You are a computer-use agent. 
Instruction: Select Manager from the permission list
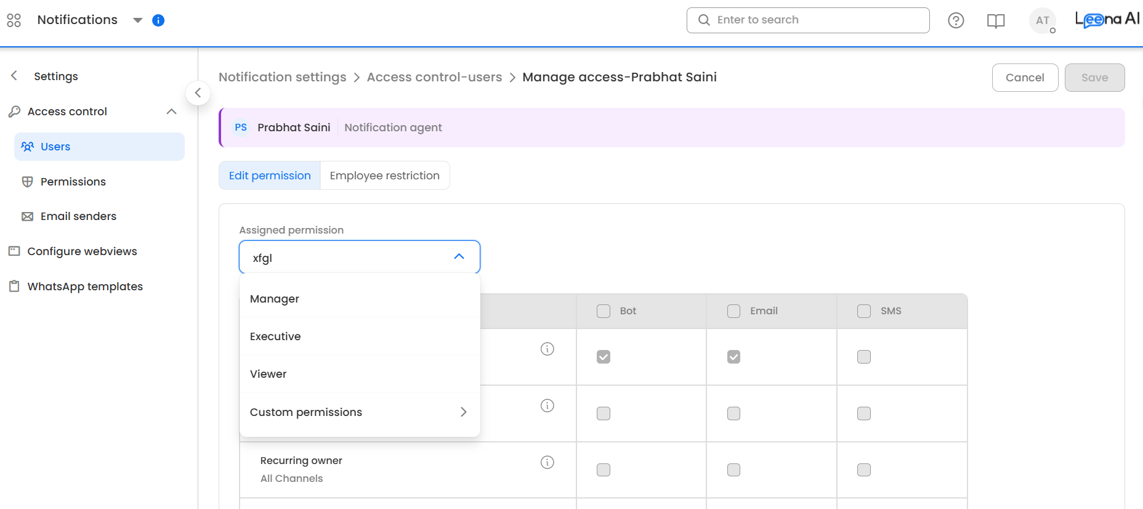tap(275, 299)
